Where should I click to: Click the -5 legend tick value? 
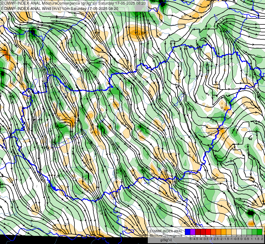pyautogui.click(x=190, y=239)
